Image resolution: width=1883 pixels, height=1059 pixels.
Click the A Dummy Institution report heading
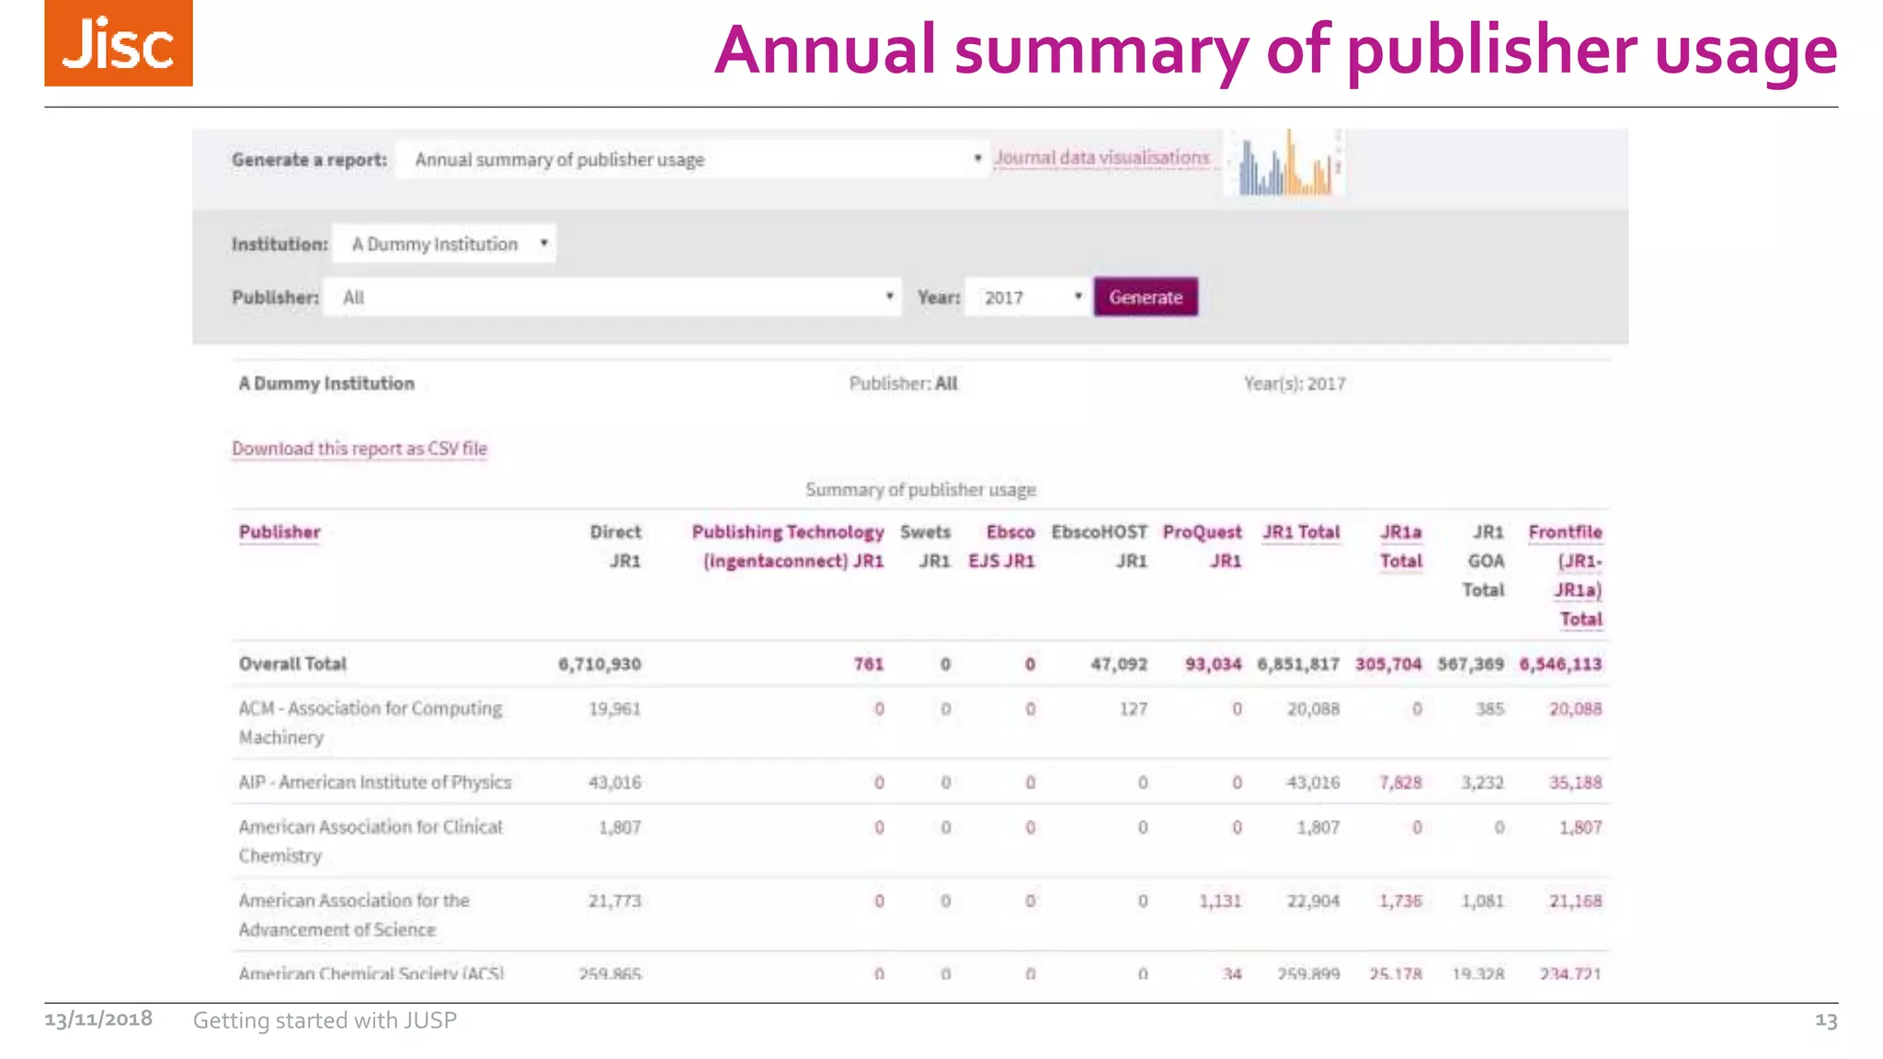(326, 383)
